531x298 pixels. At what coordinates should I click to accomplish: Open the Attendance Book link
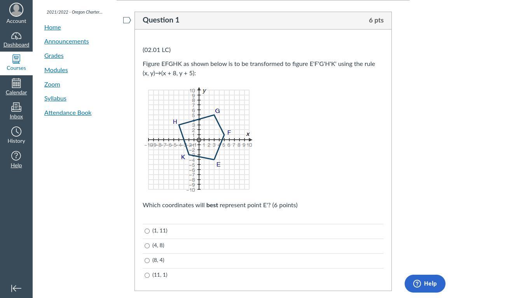tap(68, 113)
